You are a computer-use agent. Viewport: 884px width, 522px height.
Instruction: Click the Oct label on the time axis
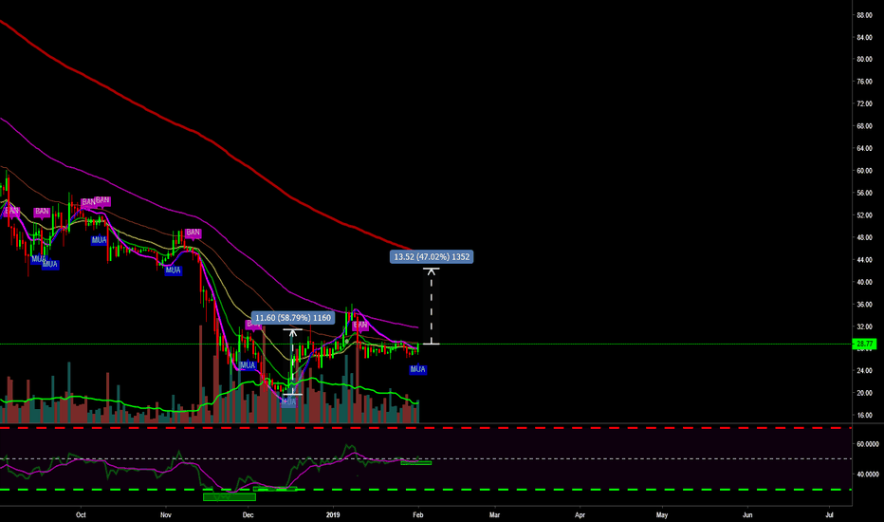pos(81,514)
